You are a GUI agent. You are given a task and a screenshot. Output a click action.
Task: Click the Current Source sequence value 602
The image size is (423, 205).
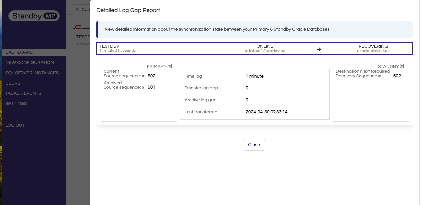151,76
